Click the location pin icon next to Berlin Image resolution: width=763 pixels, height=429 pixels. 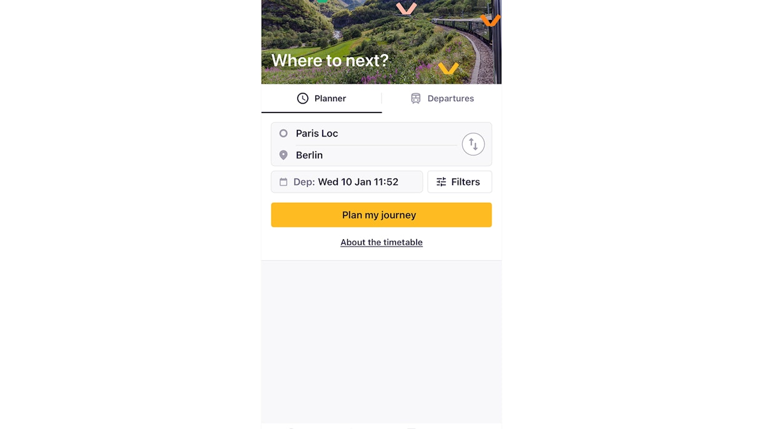(283, 155)
